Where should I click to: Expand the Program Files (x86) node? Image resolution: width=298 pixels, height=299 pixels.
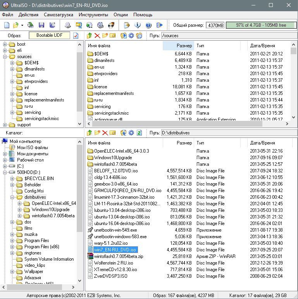[x=12, y=247]
